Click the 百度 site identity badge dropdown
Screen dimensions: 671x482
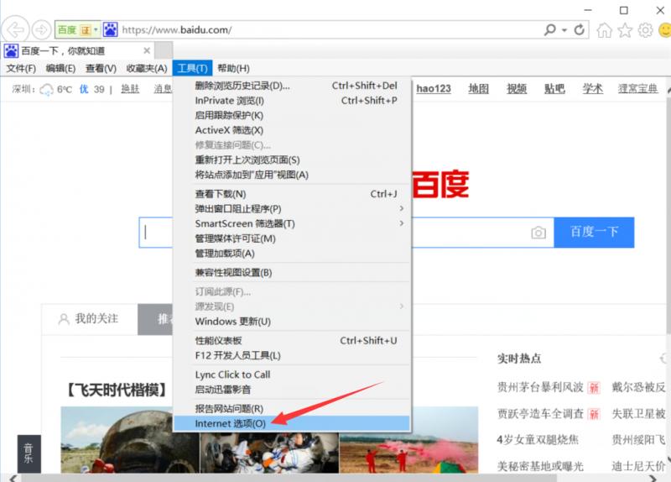point(78,29)
